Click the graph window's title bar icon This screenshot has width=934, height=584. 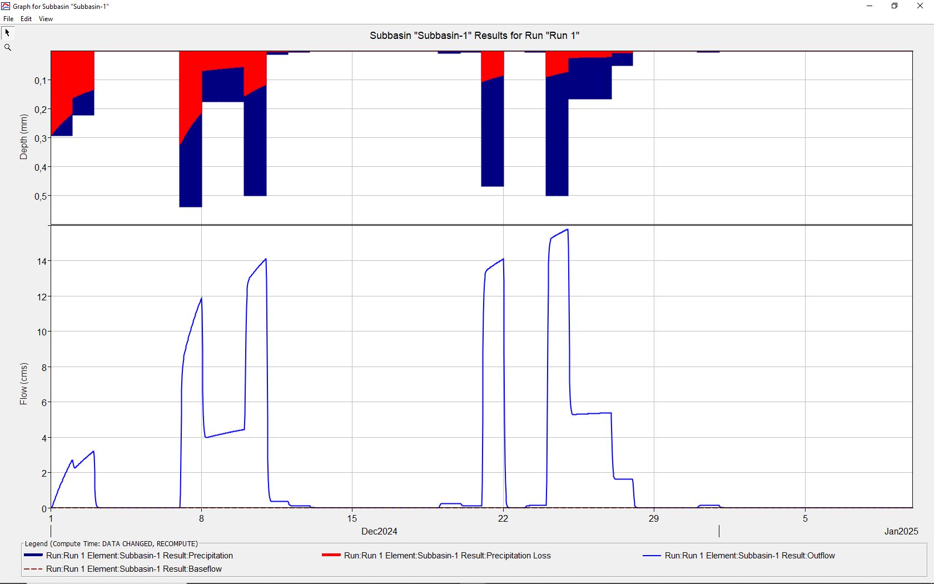(x=6, y=6)
